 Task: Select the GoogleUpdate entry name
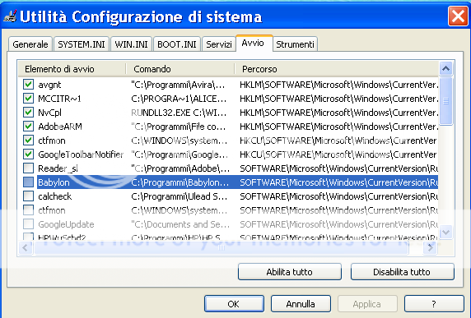[66, 224]
